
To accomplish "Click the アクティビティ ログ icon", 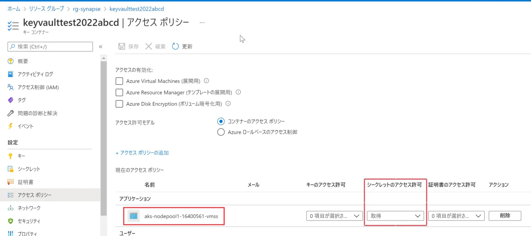I will click(11, 74).
